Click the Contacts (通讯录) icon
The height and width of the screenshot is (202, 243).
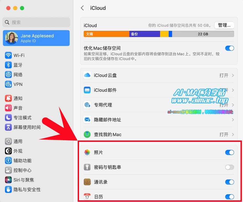point(87,182)
